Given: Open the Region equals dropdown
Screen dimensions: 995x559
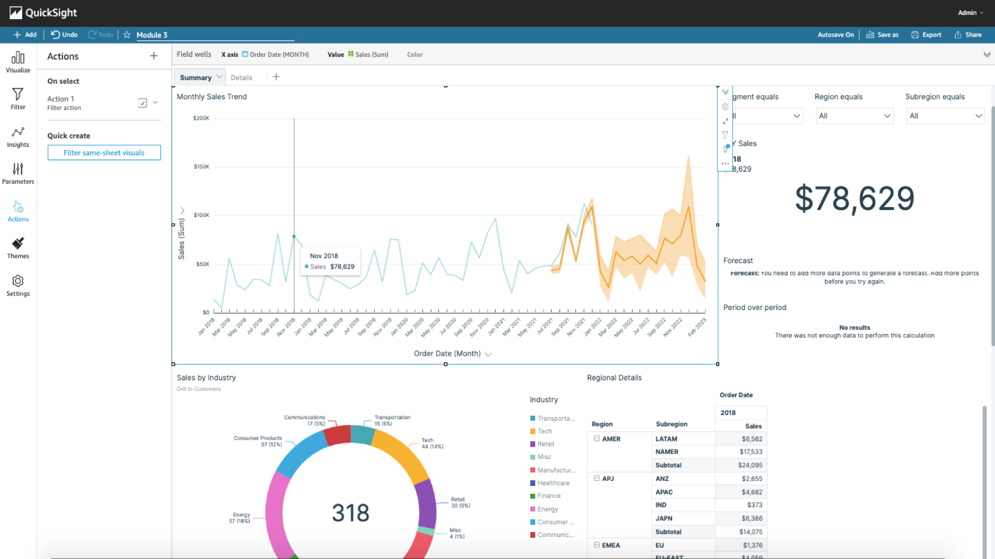Looking at the screenshot, I should point(855,116).
